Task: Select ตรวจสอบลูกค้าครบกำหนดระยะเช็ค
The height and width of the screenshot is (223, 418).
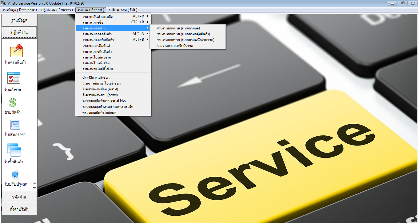Action: click(113, 107)
